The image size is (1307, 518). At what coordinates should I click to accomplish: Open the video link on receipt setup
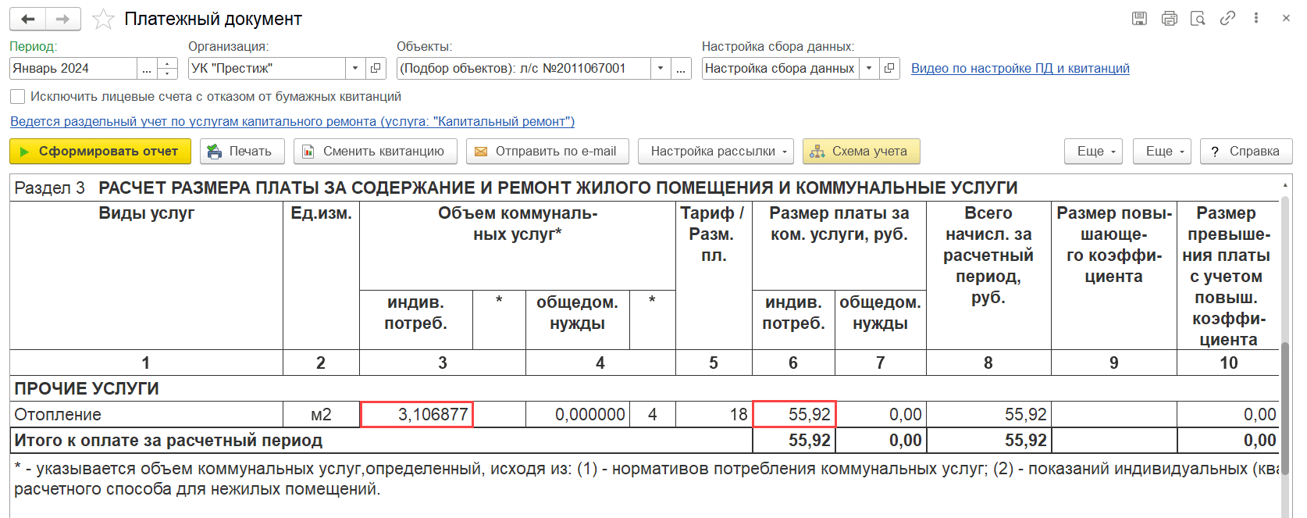[x=1020, y=69]
